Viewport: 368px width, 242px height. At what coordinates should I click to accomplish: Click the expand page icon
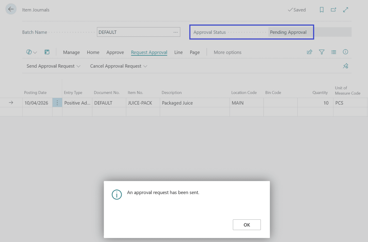click(x=346, y=10)
